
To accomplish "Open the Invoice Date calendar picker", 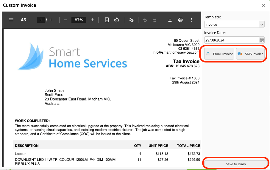I will point(262,40).
